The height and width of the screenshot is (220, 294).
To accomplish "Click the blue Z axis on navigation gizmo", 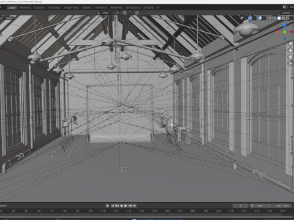I will click(285, 25).
